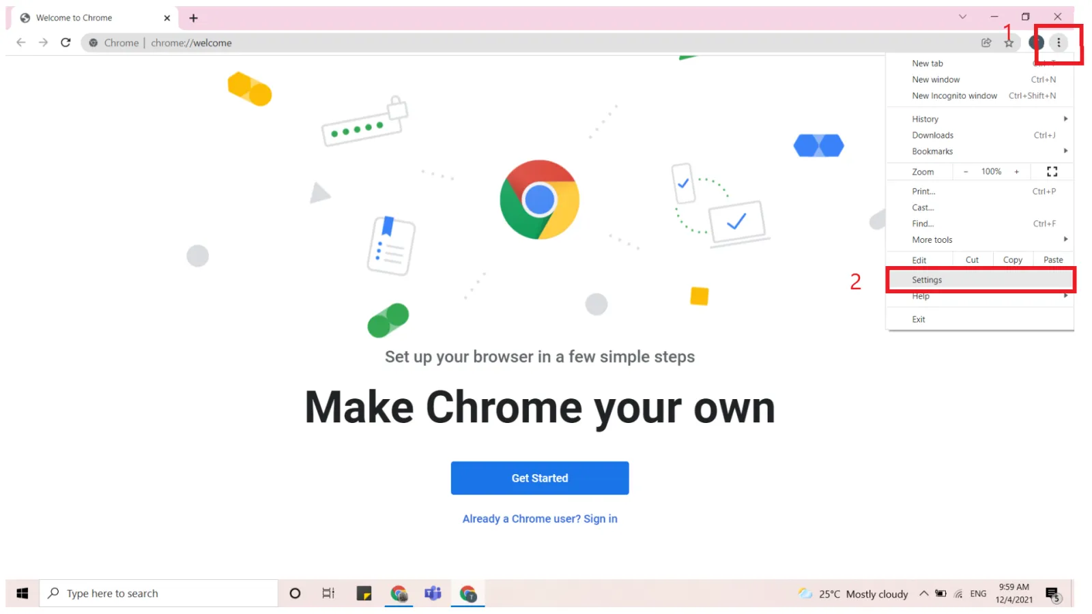The height and width of the screenshot is (614, 1092).
Task: Enter fullscreen with the zoom row icon
Action: point(1052,172)
